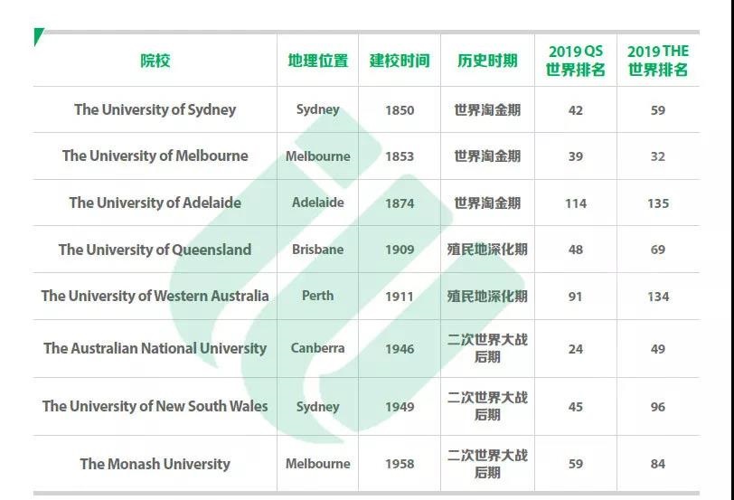
Task: Click THE ranking 32
Action: pyautogui.click(x=658, y=156)
